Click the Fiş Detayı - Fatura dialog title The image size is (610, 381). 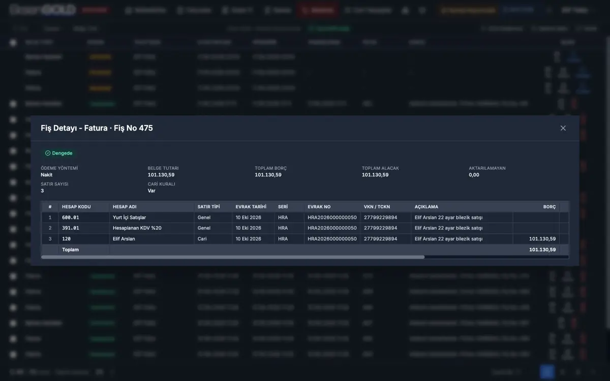tap(97, 128)
